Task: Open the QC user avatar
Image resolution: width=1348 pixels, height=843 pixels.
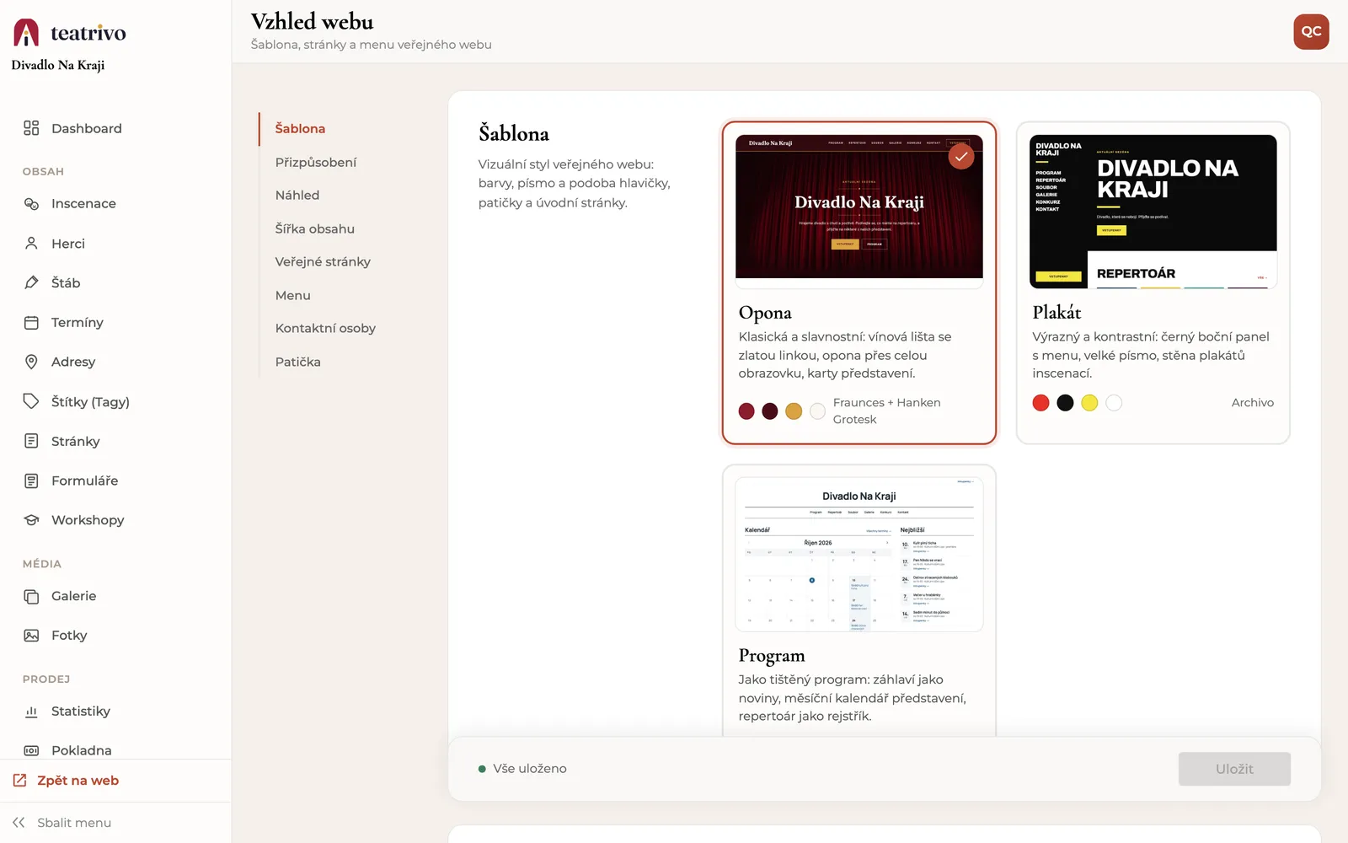Action: pyautogui.click(x=1311, y=32)
